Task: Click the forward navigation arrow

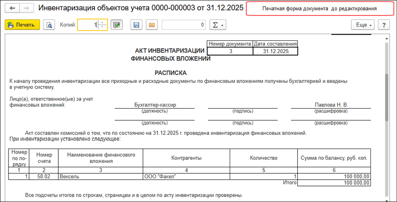Action: (x=26, y=8)
